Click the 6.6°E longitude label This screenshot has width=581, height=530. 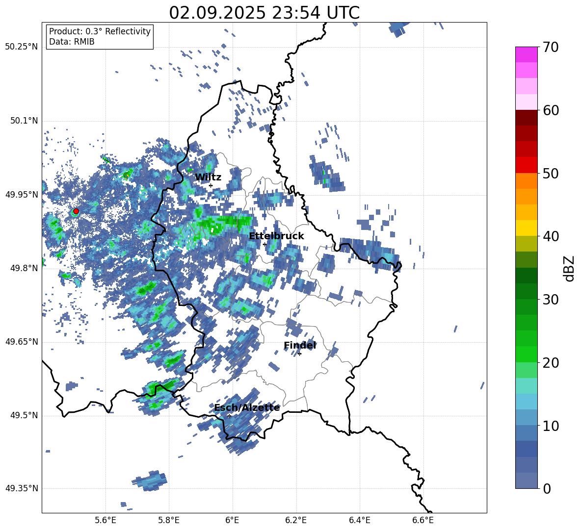423,520
